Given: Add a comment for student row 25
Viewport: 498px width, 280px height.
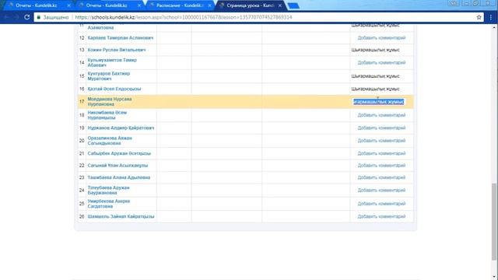Looking at the screenshot, I should 381,204.
